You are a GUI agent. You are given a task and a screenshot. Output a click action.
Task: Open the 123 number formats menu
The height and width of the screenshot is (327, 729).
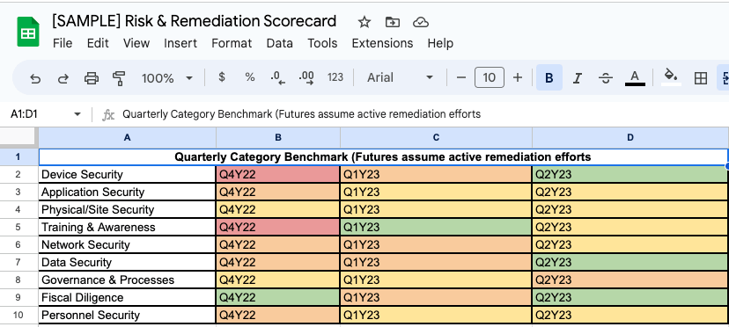pyautogui.click(x=335, y=77)
